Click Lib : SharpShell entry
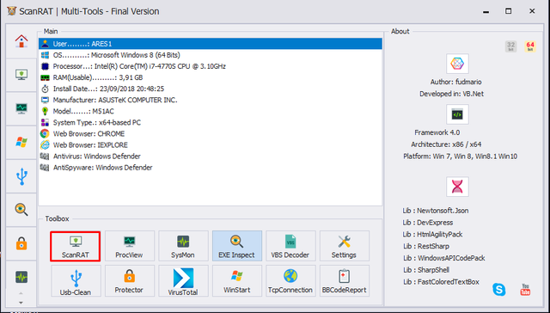This screenshot has height=313, width=550. [426, 270]
